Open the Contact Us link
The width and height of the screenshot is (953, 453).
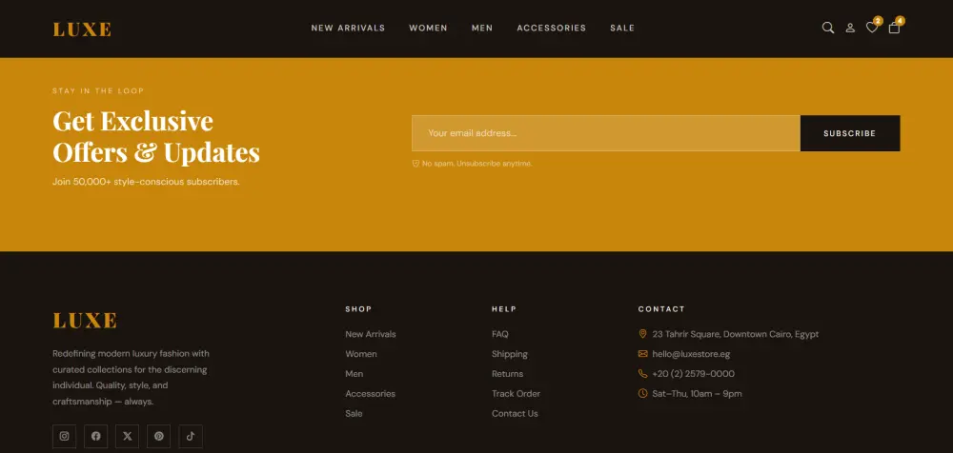click(x=515, y=414)
